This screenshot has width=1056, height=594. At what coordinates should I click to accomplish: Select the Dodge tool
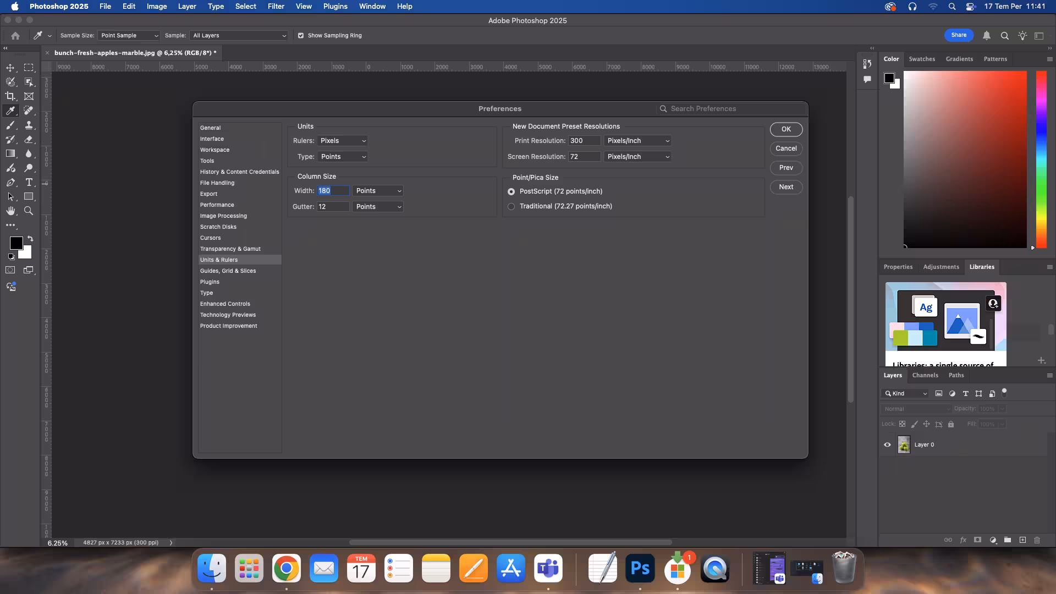(29, 168)
